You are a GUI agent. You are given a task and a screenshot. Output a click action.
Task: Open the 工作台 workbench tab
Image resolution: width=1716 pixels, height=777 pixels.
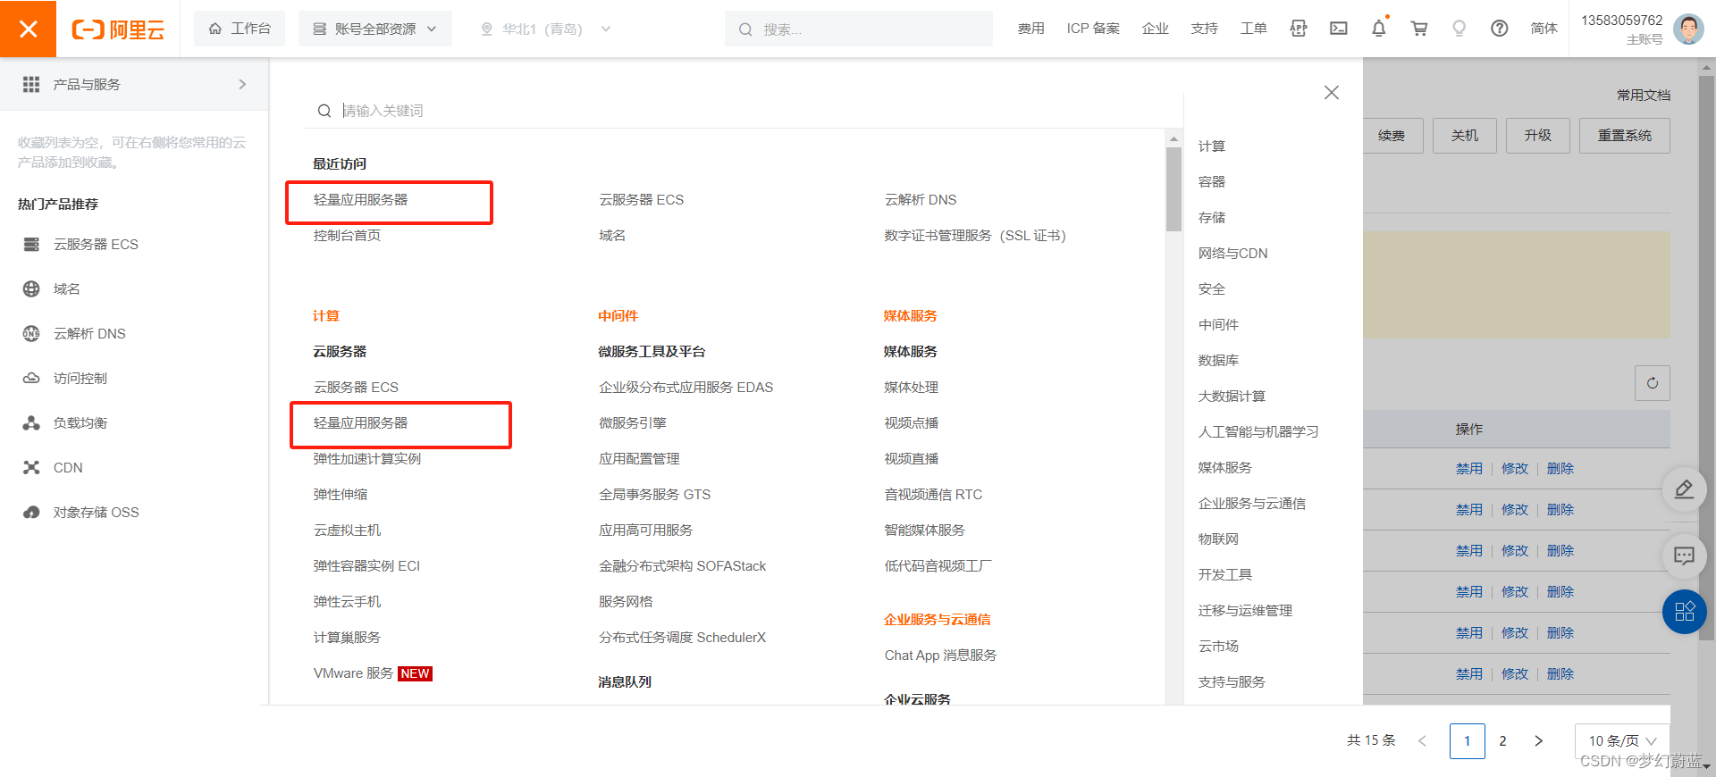(x=240, y=29)
